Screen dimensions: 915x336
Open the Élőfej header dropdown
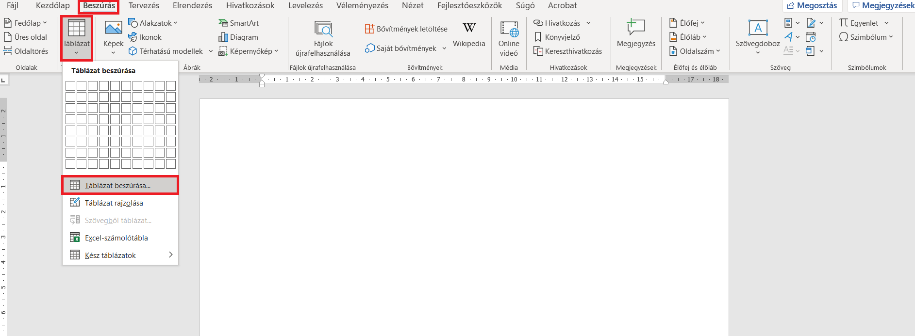click(x=687, y=23)
